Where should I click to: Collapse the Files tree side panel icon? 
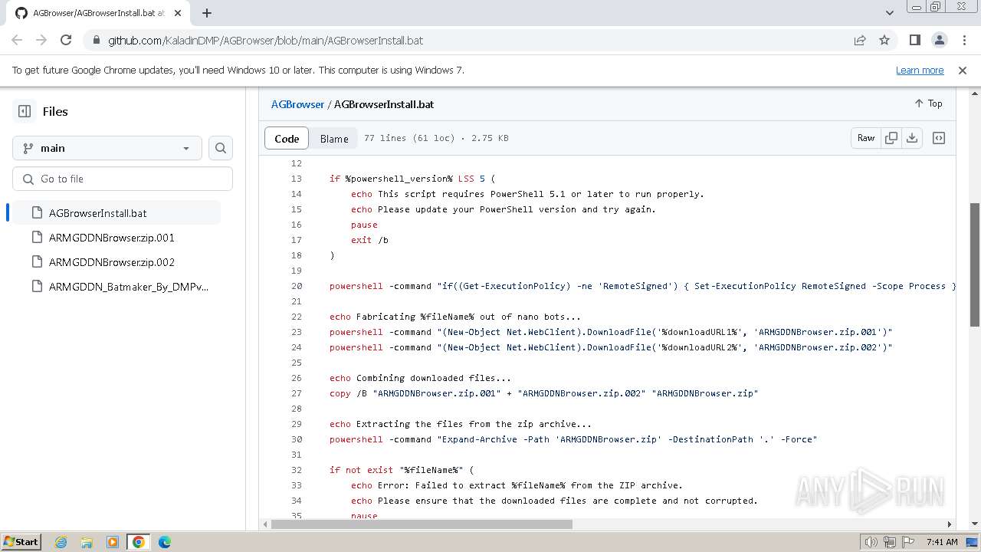point(25,111)
